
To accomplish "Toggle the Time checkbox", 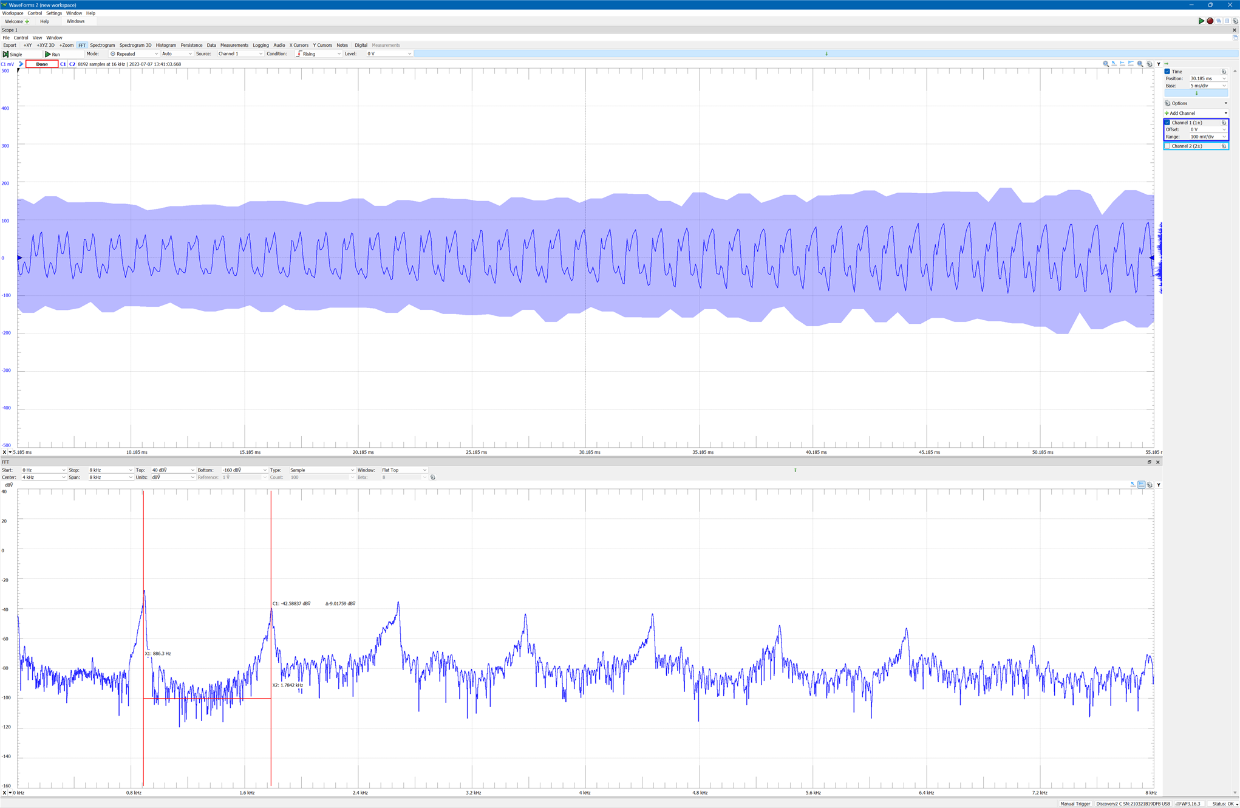I will point(1167,72).
